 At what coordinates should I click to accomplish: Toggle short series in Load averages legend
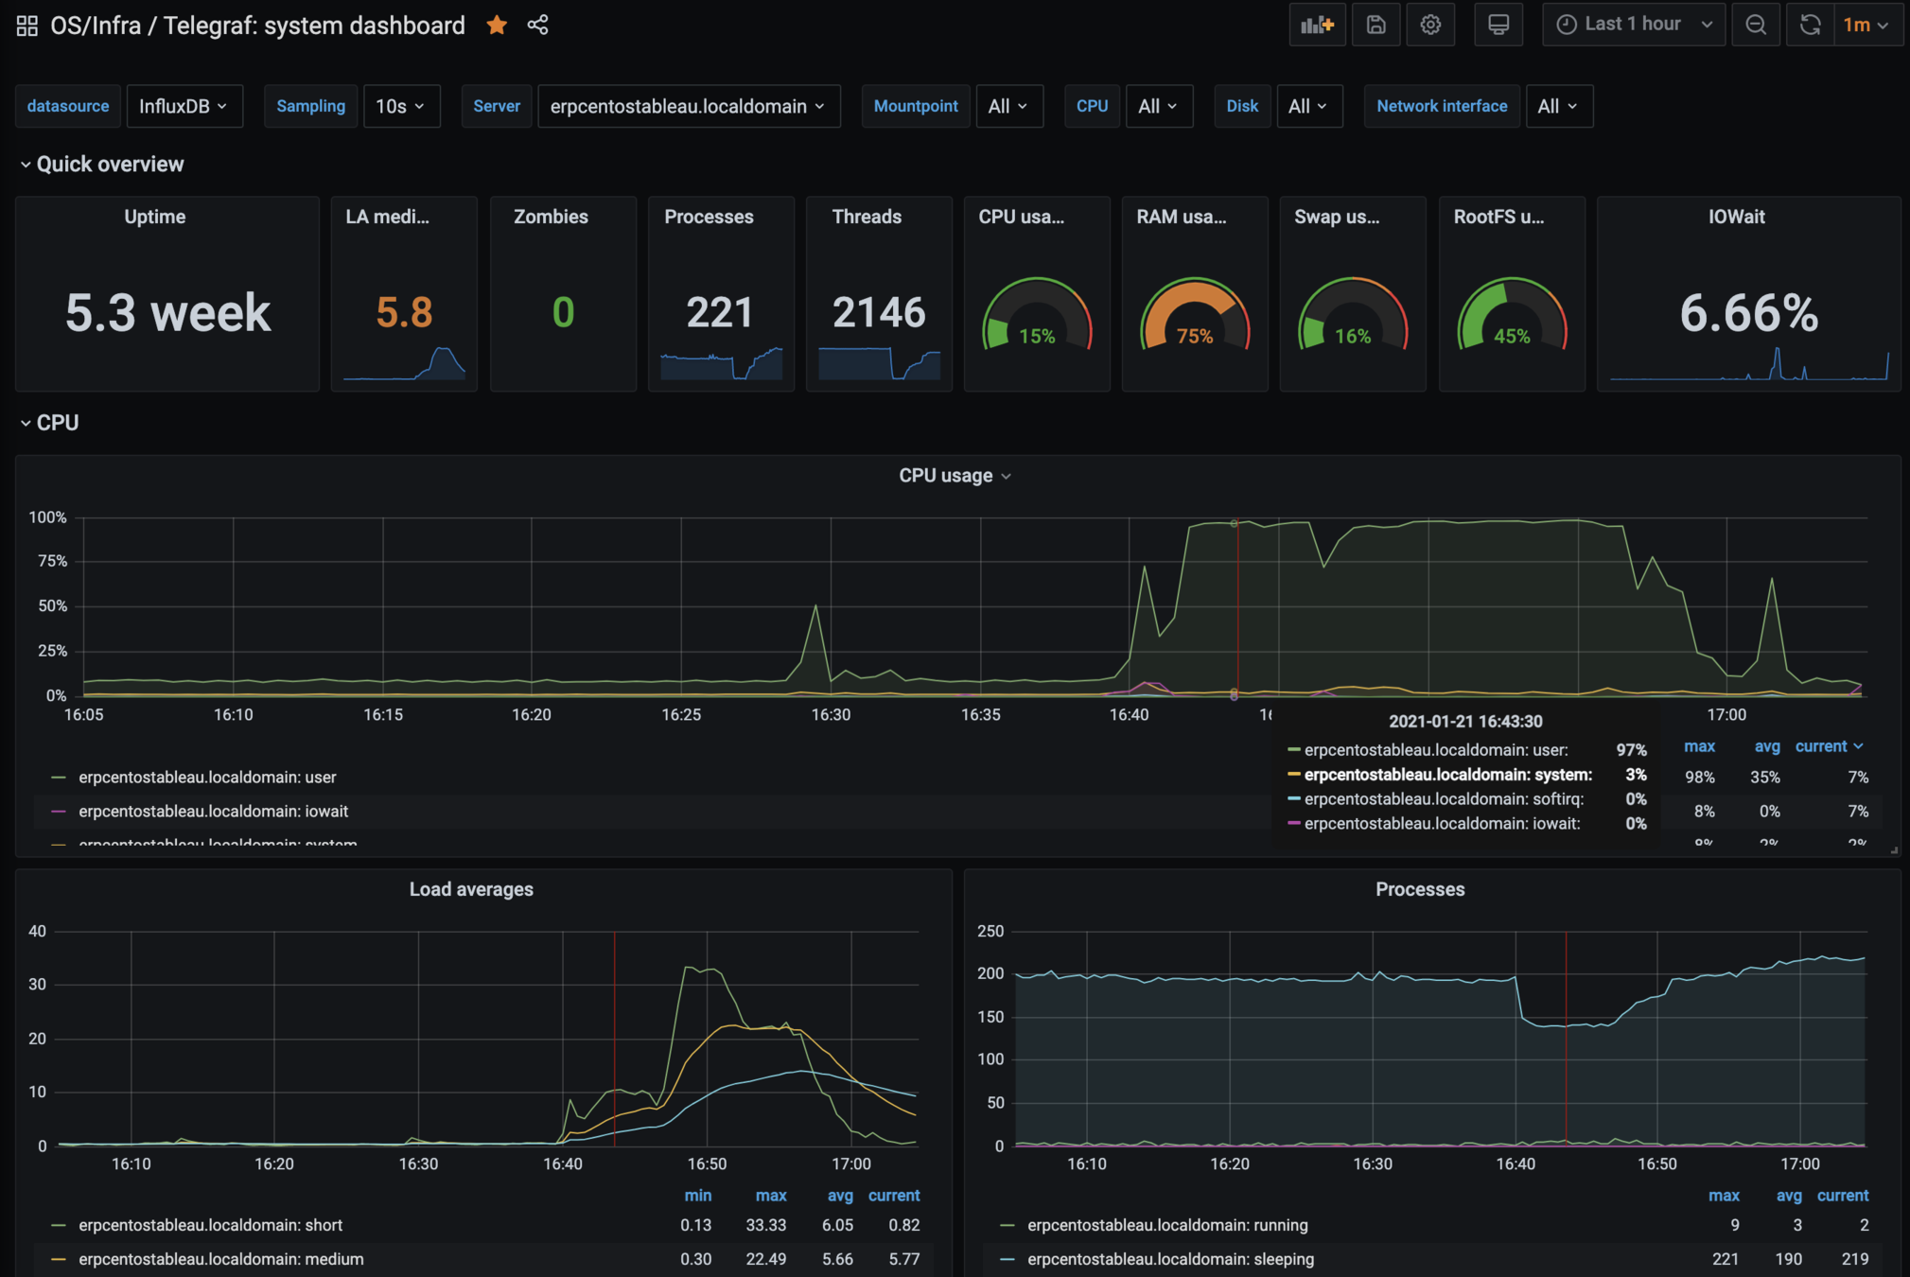point(210,1225)
